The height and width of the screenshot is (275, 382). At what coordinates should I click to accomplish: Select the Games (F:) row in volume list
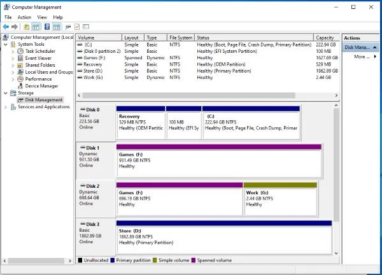pos(208,58)
